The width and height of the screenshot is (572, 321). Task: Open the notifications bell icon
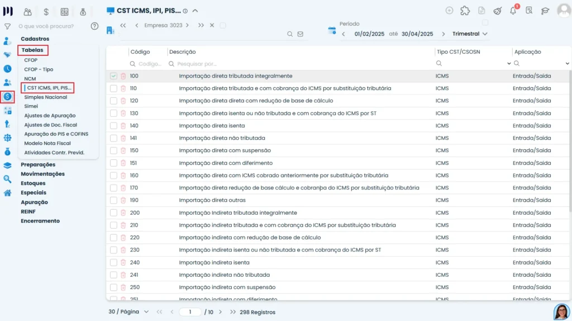click(513, 11)
